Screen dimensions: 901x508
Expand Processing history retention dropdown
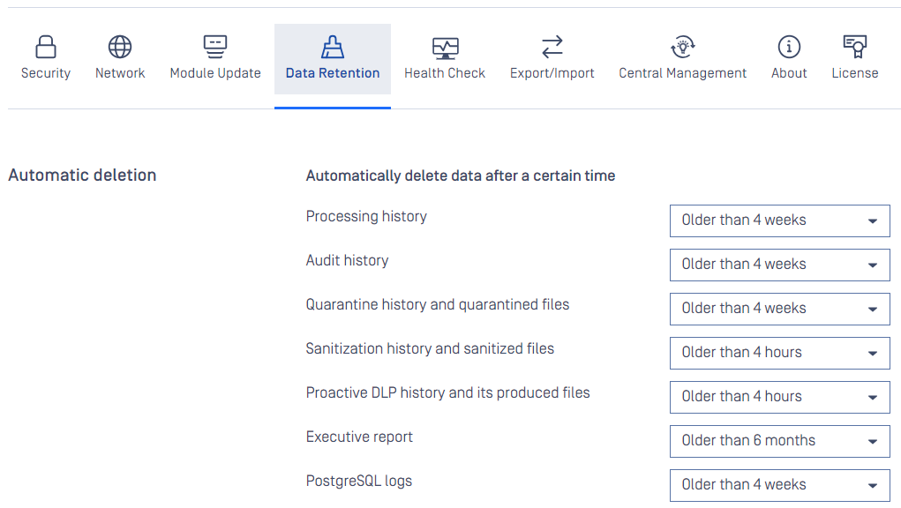pos(780,221)
